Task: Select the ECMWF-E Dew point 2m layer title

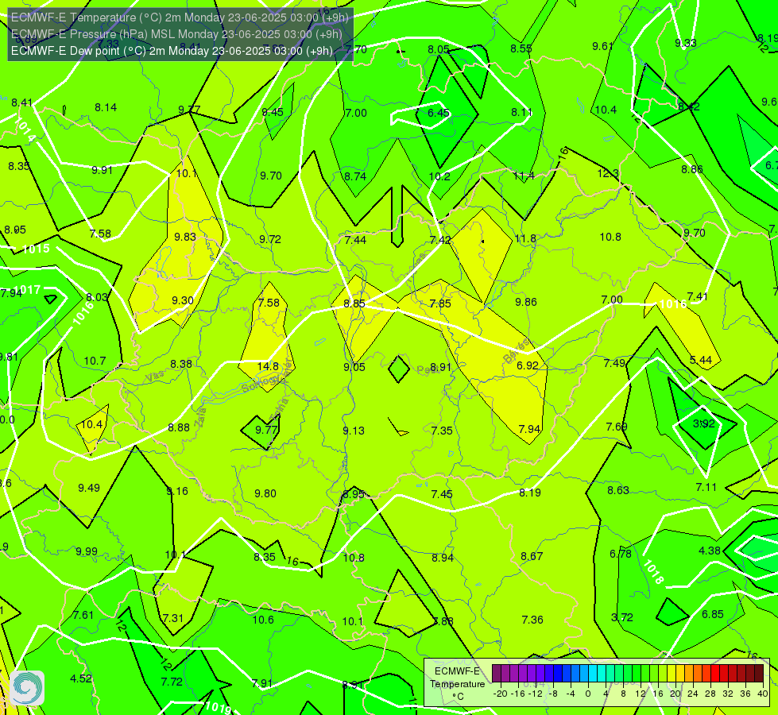Action: tap(172, 51)
